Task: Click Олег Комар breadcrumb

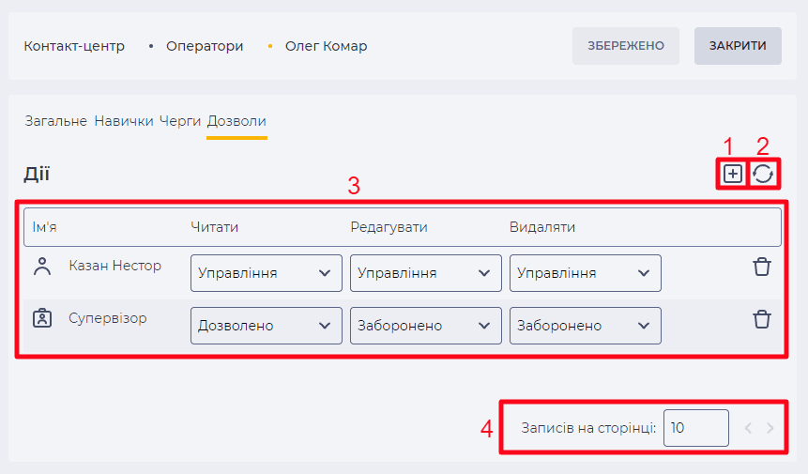Action: tap(327, 46)
